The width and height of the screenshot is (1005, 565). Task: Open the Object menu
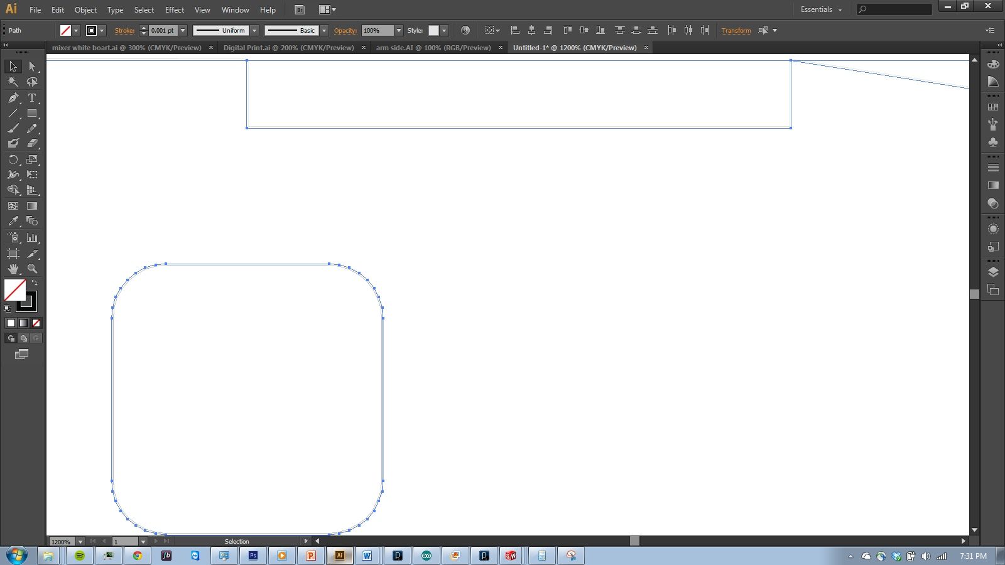(85, 10)
